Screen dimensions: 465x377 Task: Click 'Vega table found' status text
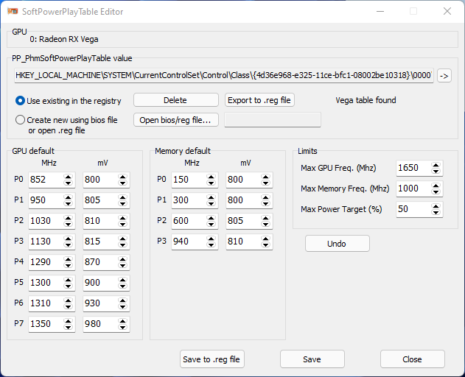[366, 100]
